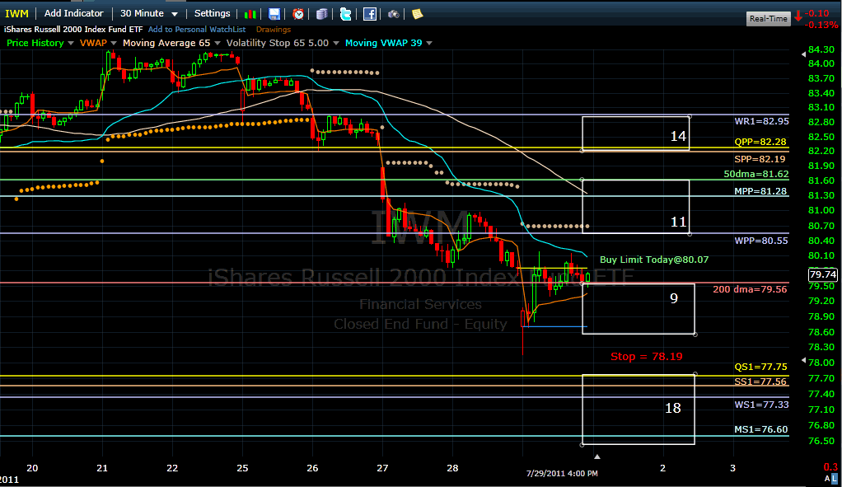
Task: Select the MS1=76.60 level label
Action: click(761, 429)
